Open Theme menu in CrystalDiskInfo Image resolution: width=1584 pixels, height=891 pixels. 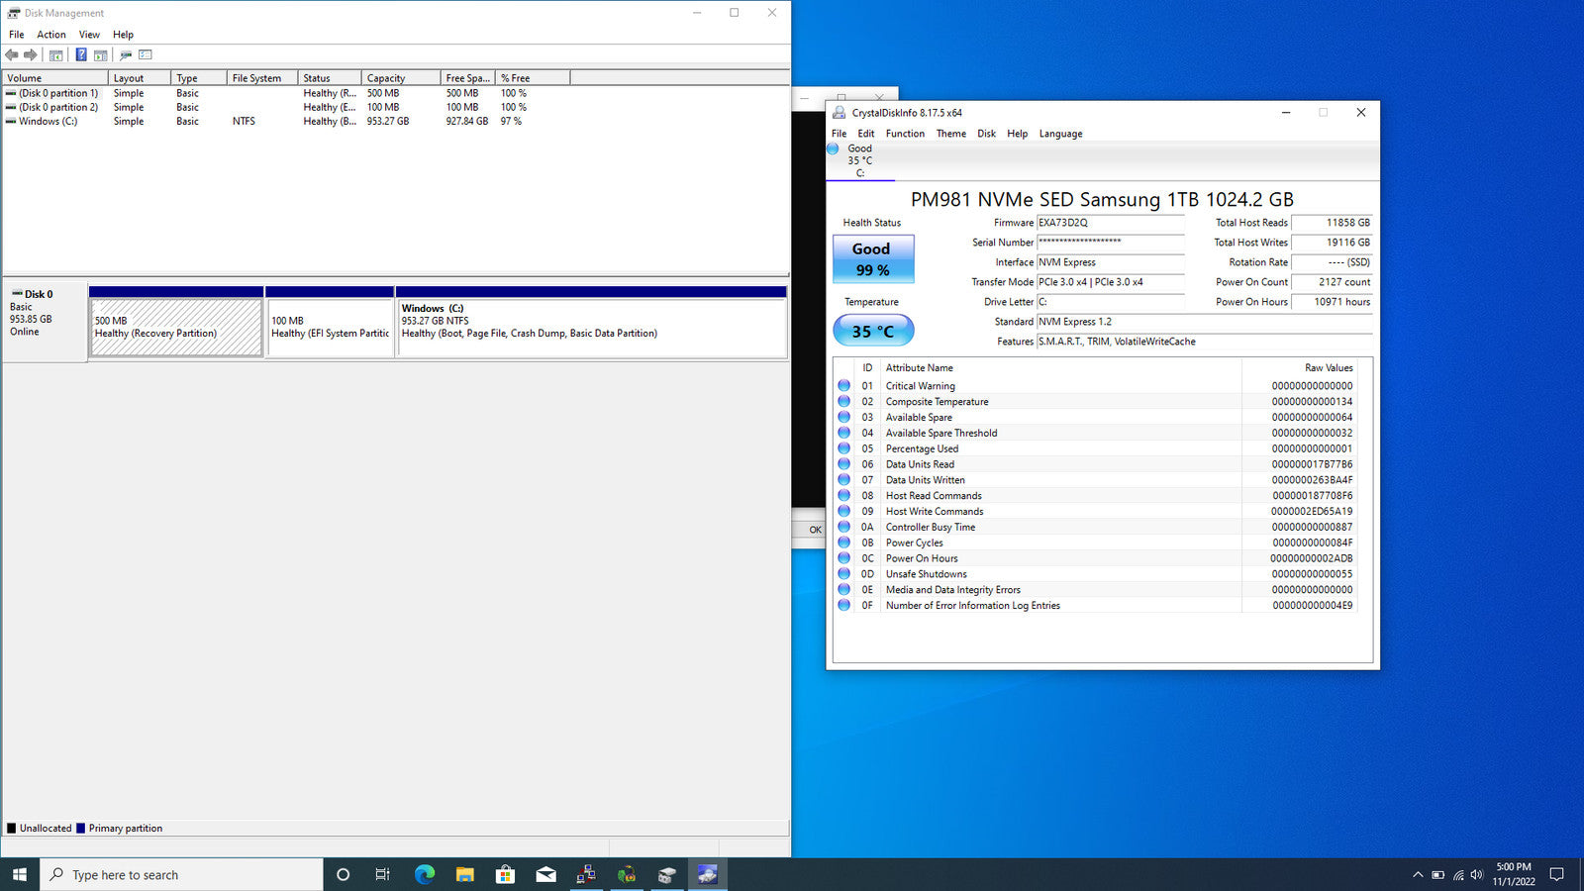tap(951, 134)
